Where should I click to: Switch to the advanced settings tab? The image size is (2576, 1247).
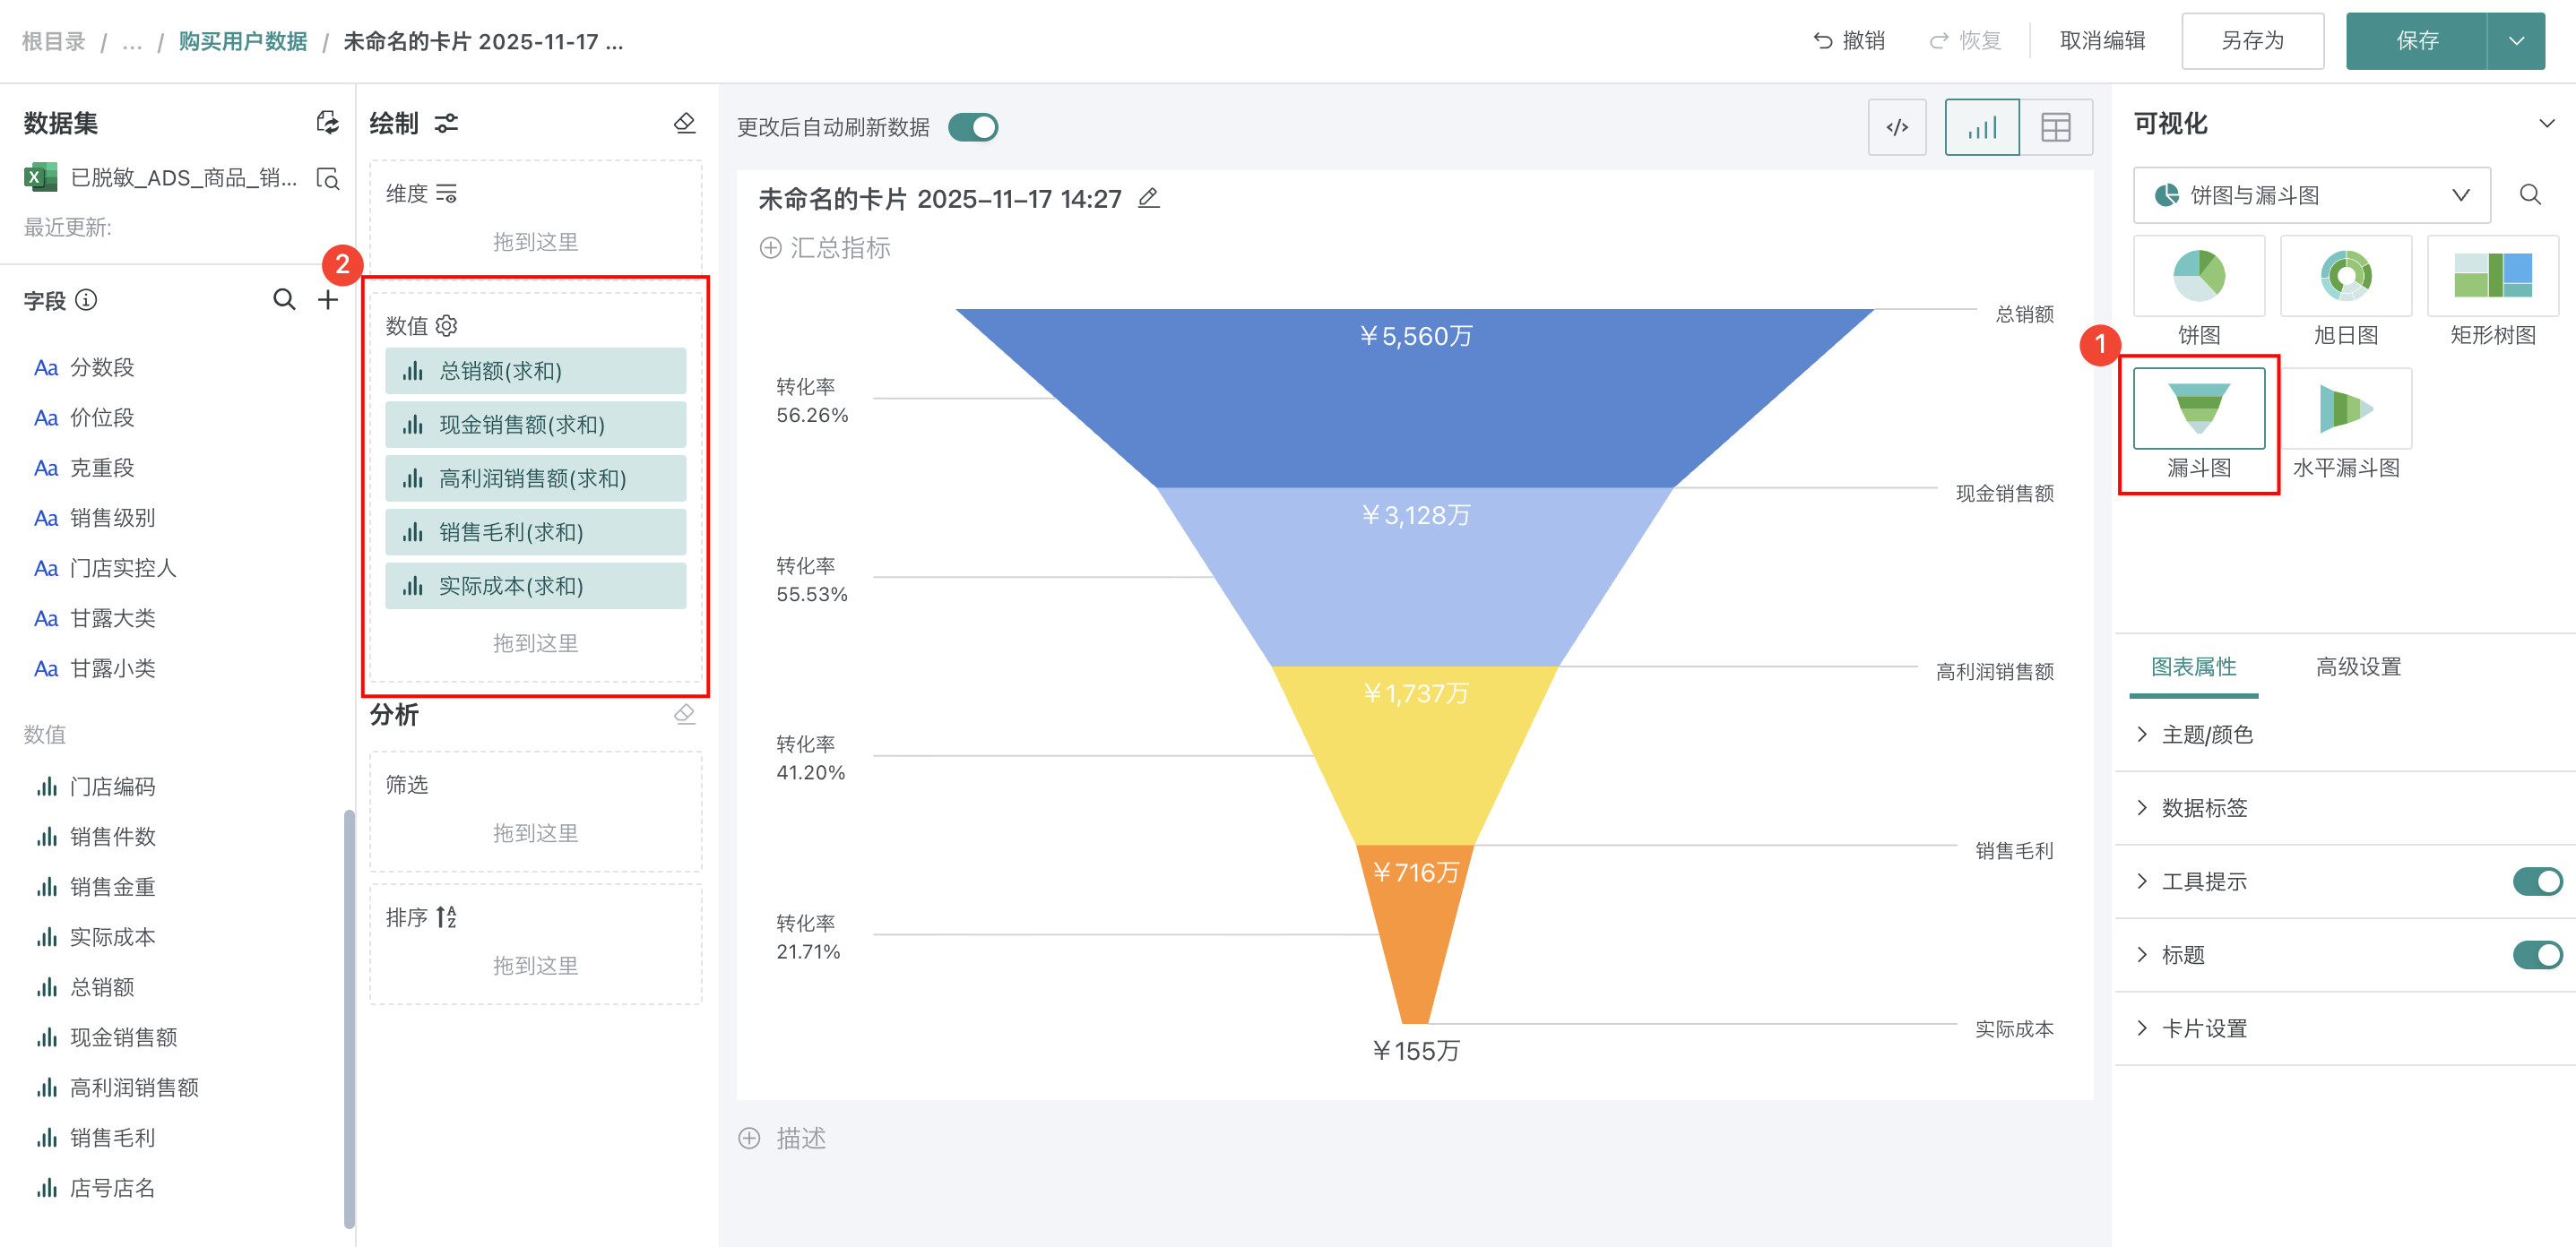pos(2358,666)
